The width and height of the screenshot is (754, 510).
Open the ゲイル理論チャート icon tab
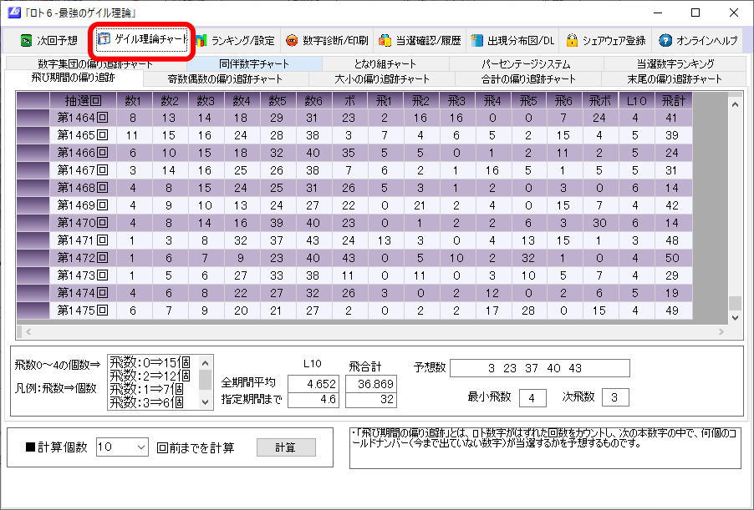coord(104,39)
